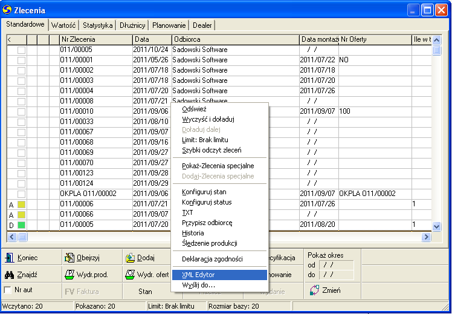Click the Zlecenia application logo icon
This screenshot has height=314, width=452.
coord(7,10)
